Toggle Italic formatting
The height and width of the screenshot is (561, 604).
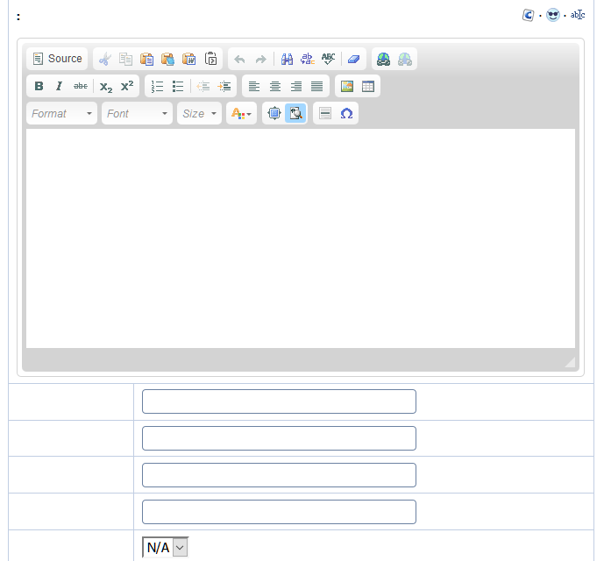click(60, 86)
